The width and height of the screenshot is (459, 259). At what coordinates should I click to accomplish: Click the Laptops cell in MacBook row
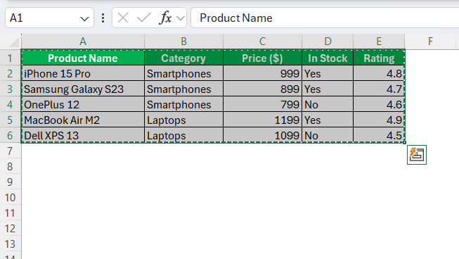(184, 120)
